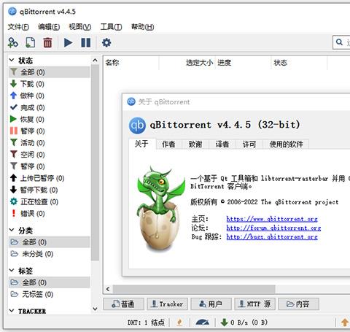Switch to 致谢 tab in About dialog
The height and width of the screenshot is (332, 350).
click(x=195, y=144)
